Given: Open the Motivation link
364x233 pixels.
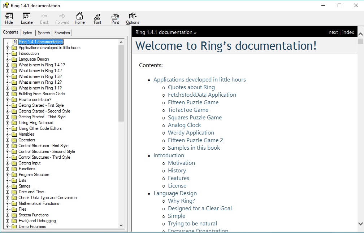Looking at the screenshot, I should point(182,163).
